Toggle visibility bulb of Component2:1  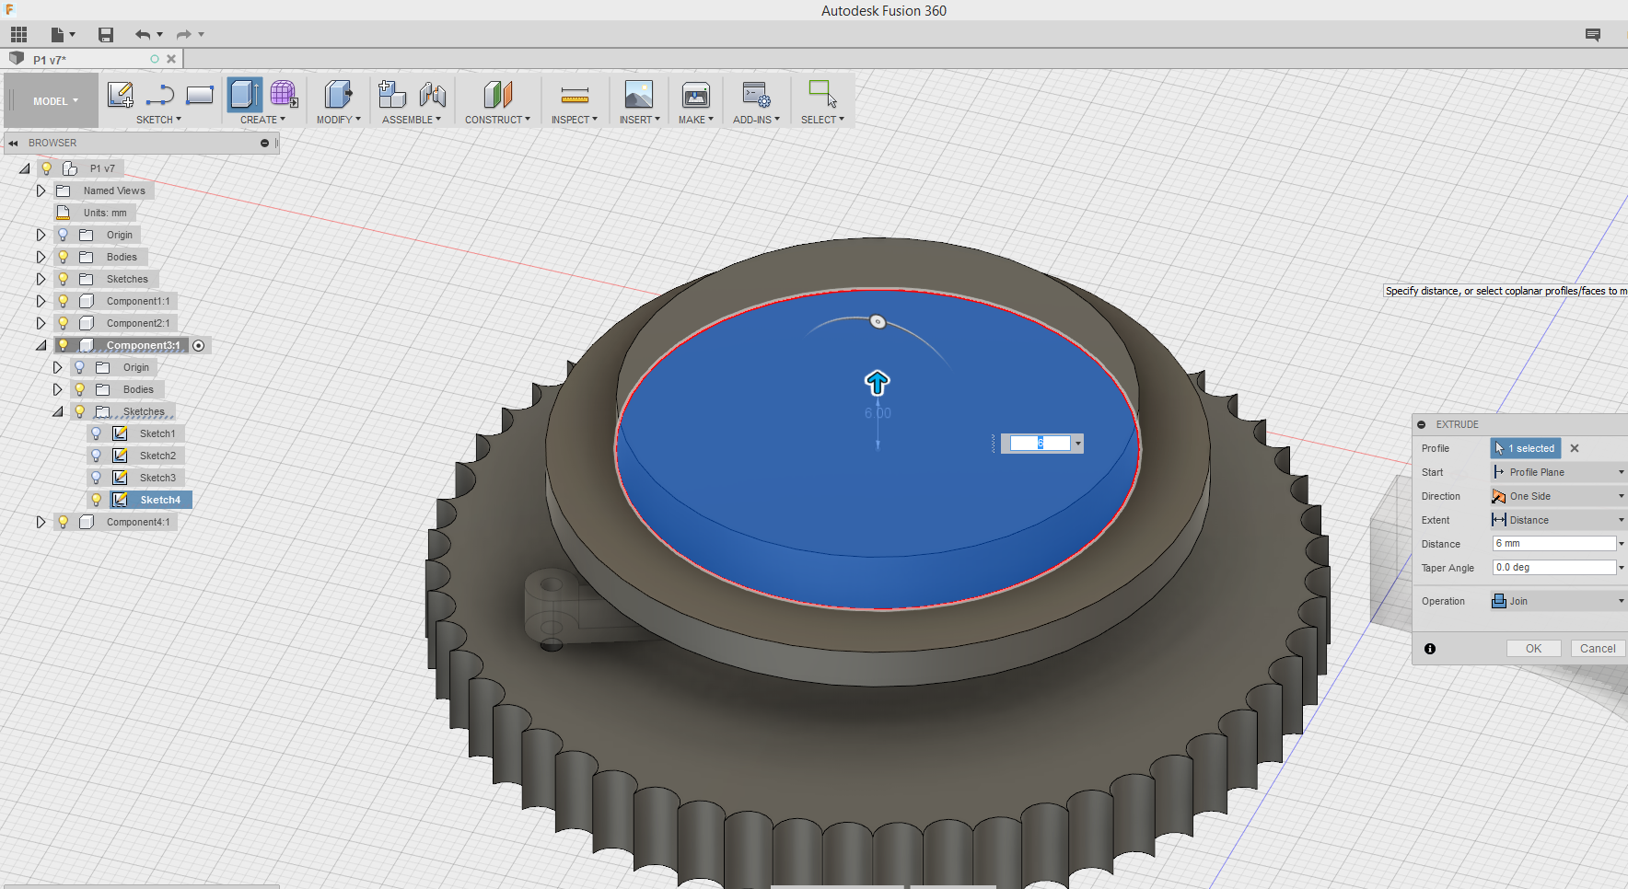point(63,323)
